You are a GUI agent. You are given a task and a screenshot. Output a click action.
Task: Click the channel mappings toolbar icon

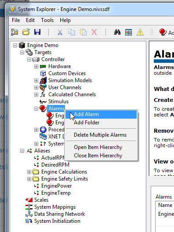(128, 32)
